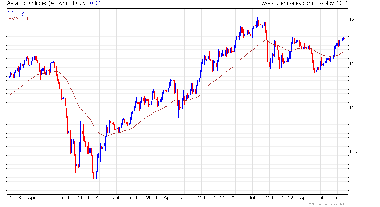Click the 117.75 index value
Image resolution: width=380 pixels, height=207 pixels.
pyautogui.click(x=77, y=3)
